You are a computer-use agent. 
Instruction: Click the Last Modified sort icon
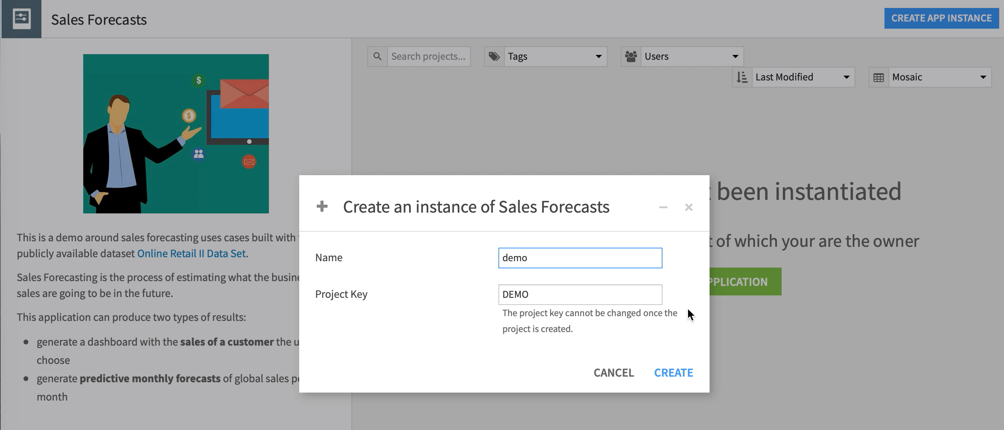click(x=742, y=77)
